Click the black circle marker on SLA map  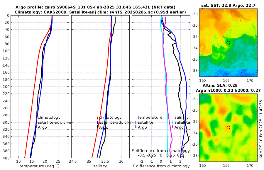click(228, 127)
